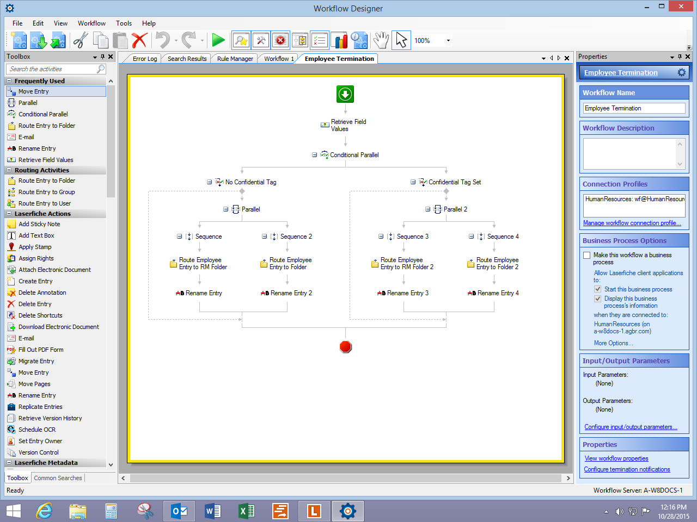Viewport: 697px width, 522px height.
Task: Collapse the Frequently Used toolbox section
Action: pos(9,81)
